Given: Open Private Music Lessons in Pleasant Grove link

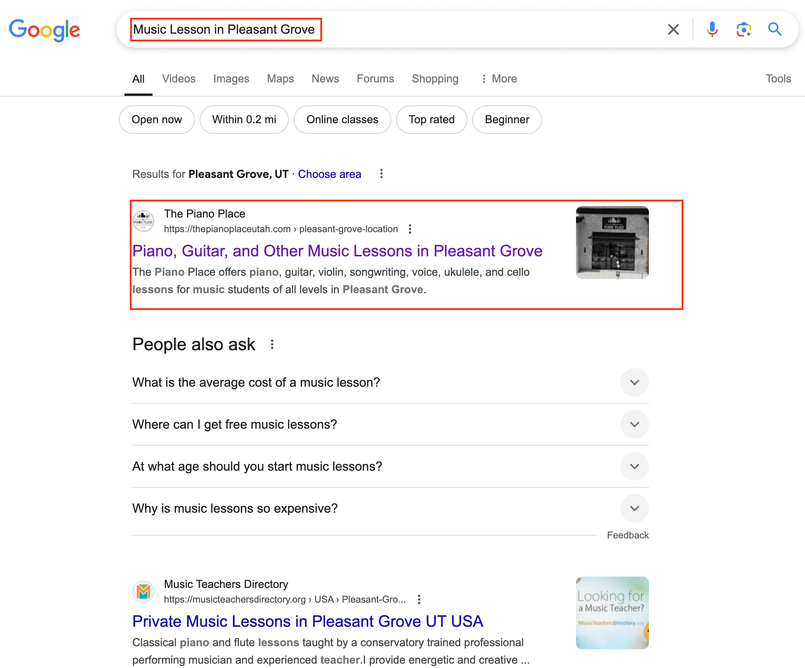Looking at the screenshot, I should coord(307,621).
